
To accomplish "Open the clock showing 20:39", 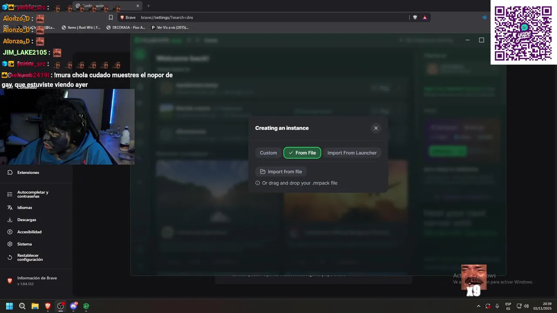I will [543, 306].
